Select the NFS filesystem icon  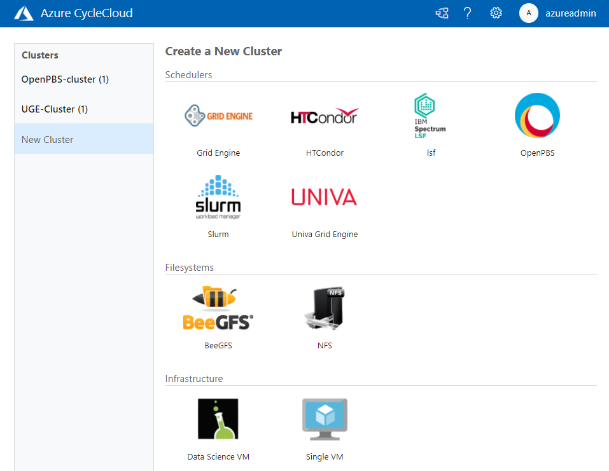coord(325,308)
